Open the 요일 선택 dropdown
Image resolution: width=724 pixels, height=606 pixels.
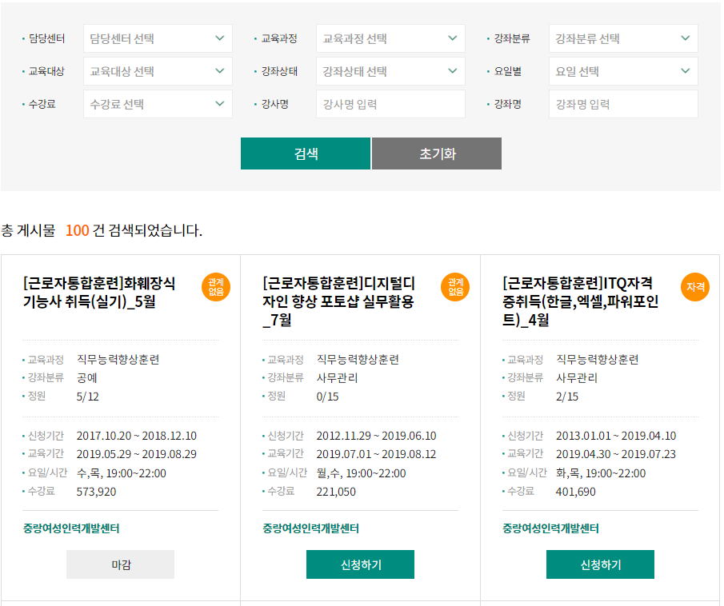tap(623, 71)
